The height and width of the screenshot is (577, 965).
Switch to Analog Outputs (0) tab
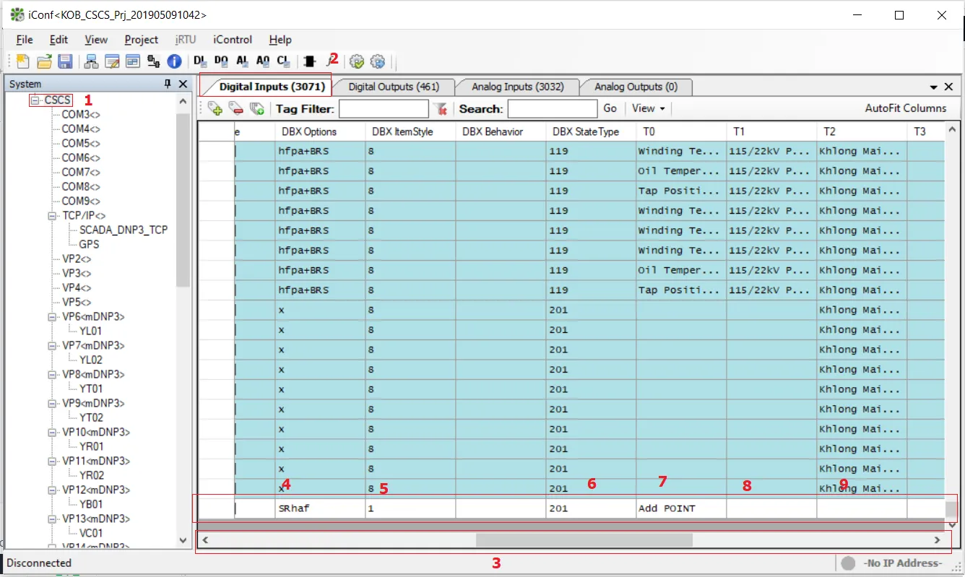636,87
